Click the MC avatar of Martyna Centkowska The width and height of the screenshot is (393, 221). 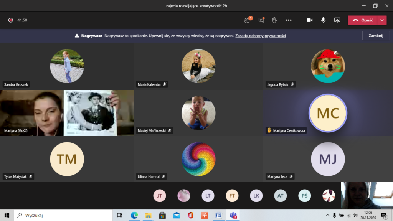click(328, 113)
